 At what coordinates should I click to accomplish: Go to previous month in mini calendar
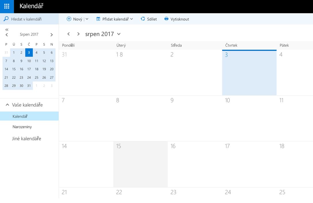tap(7, 35)
